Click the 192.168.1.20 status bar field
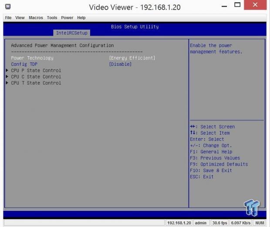Viewport: 270px width, 227px height. pyautogui.click(x=179, y=223)
